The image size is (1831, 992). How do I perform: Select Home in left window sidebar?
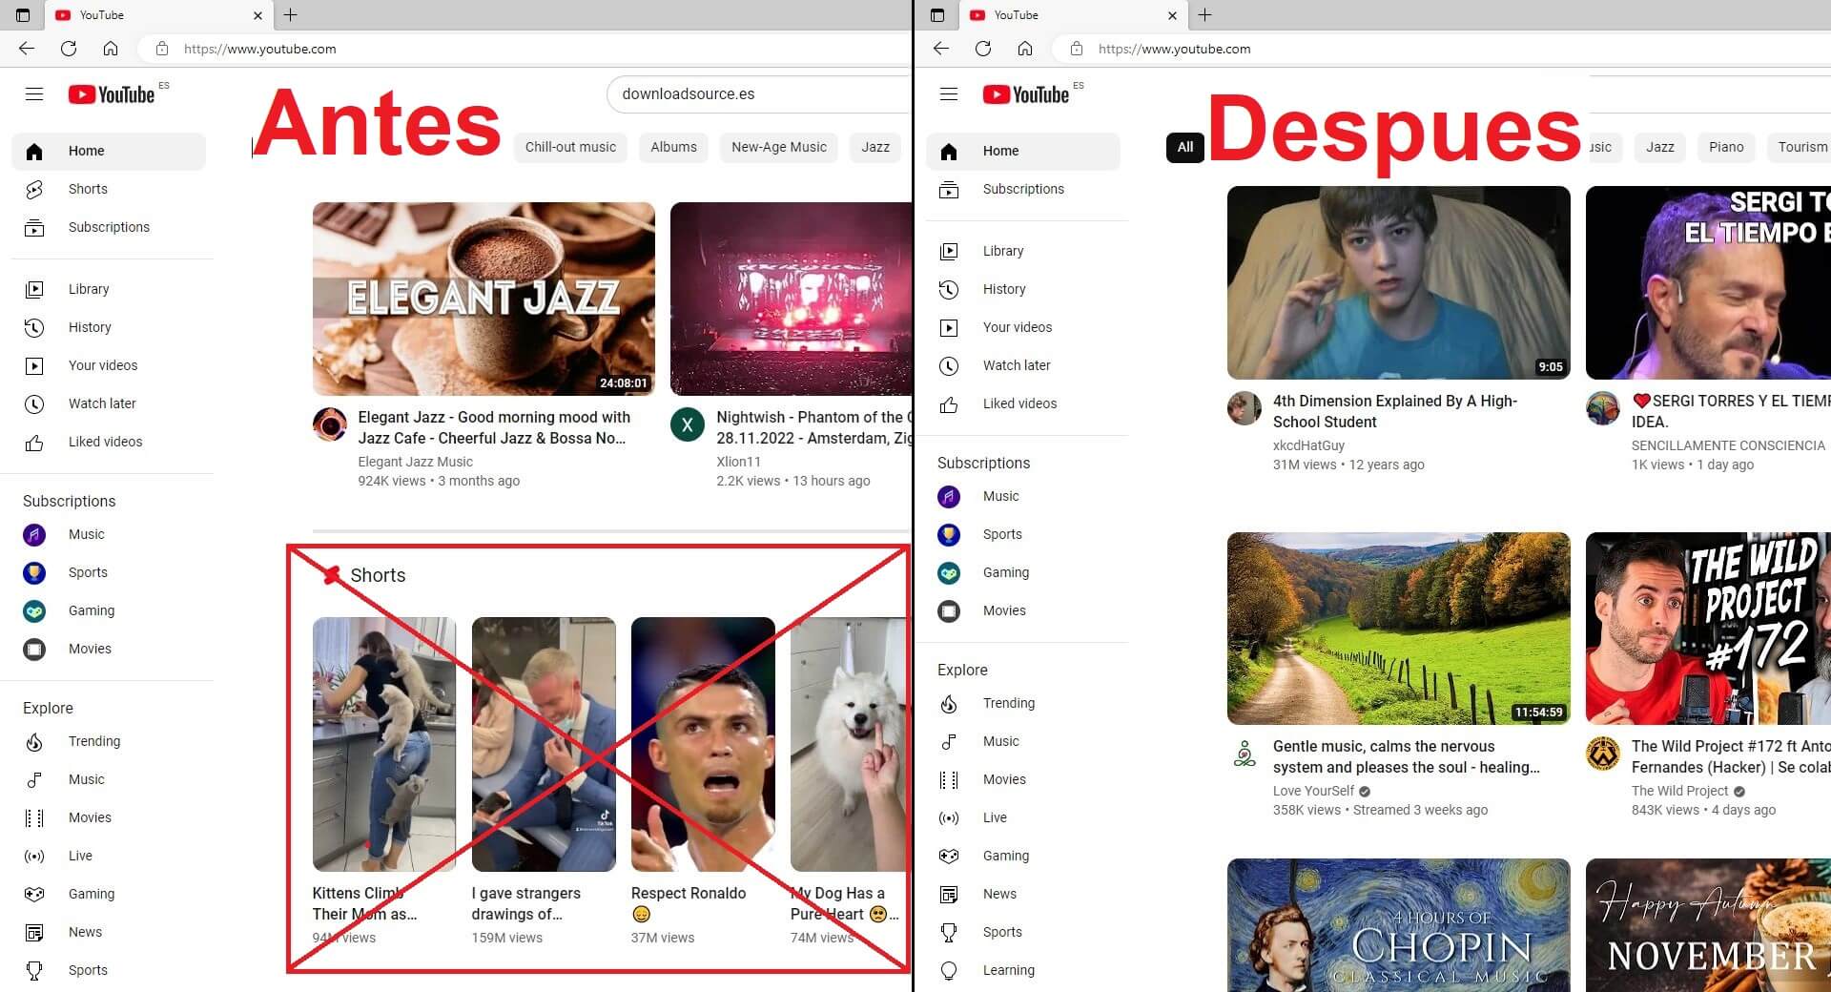coord(109,151)
